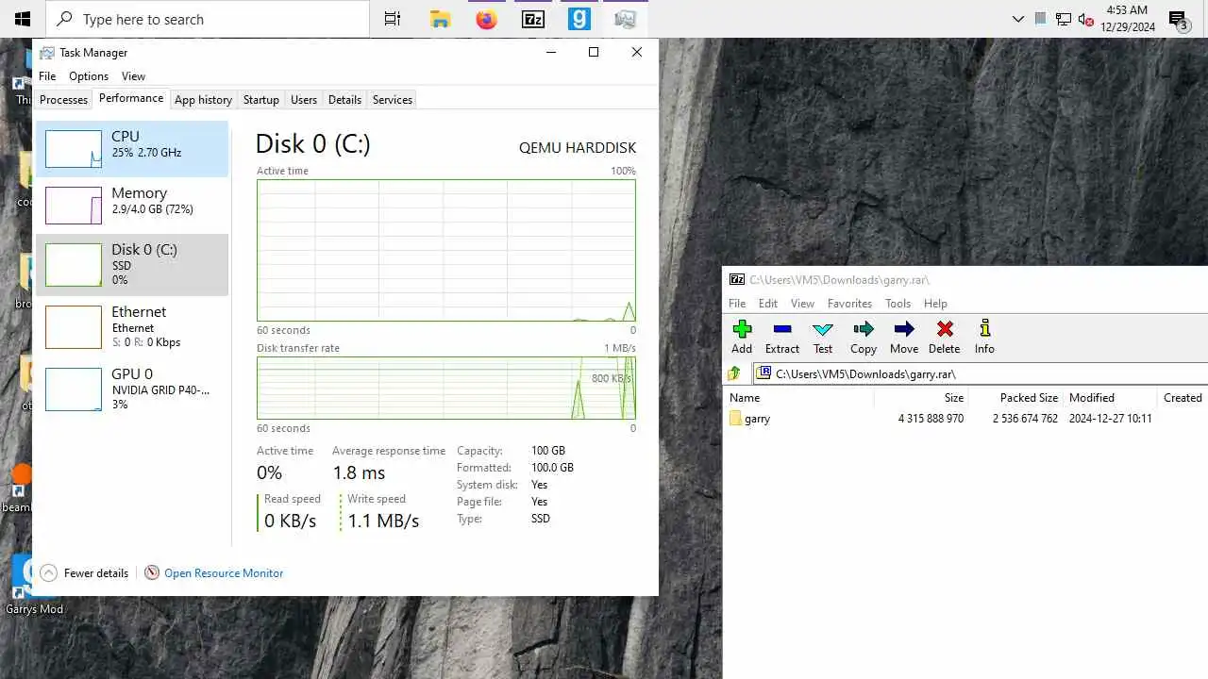Select the CPU performance graph
Image resolution: width=1208 pixels, height=679 pixels.
point(74,149)
